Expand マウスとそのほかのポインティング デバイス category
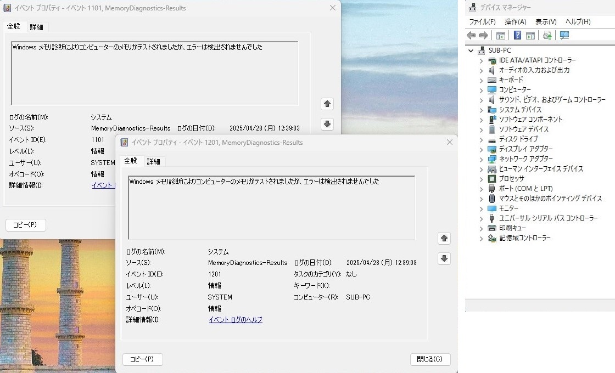 (481, 199)
